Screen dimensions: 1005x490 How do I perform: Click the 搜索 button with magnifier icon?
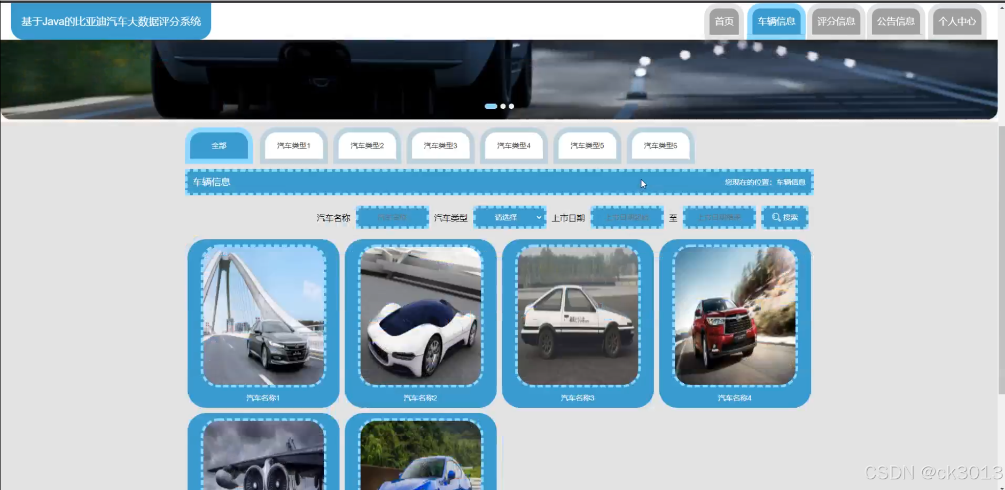tap(785, 217)
